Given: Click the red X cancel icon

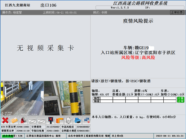Looking at the screenshot, I should [x=5, y=120].
